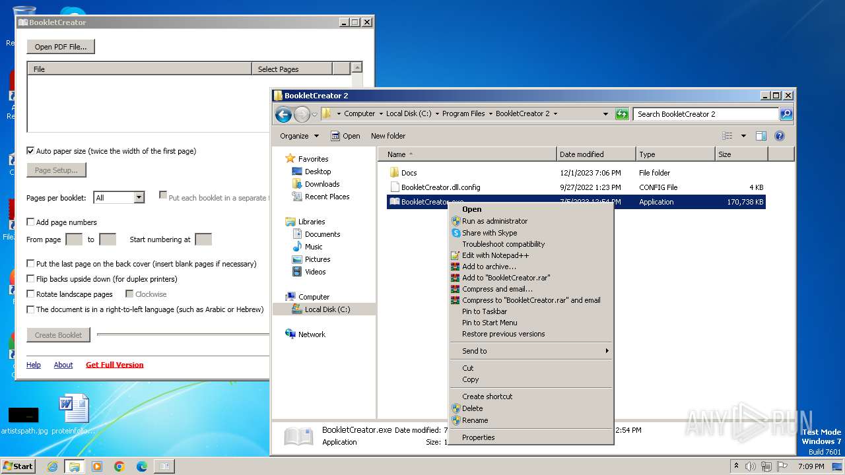
Task: Uncheck Auto paper size checkbox
Action: click(30, 151)
